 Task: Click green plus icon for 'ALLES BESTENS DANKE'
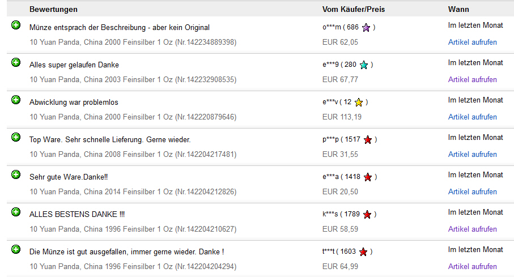[16, 212]
